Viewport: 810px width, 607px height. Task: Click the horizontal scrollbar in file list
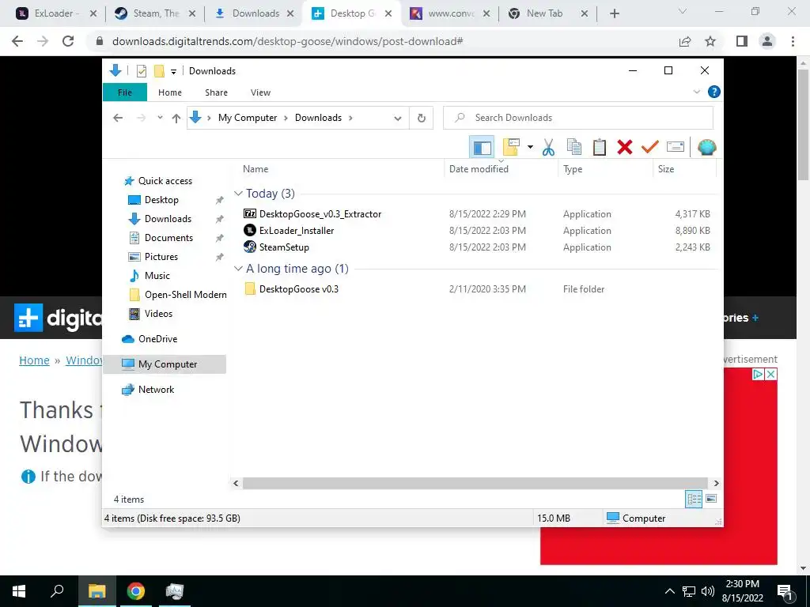(x=475, y=483)
